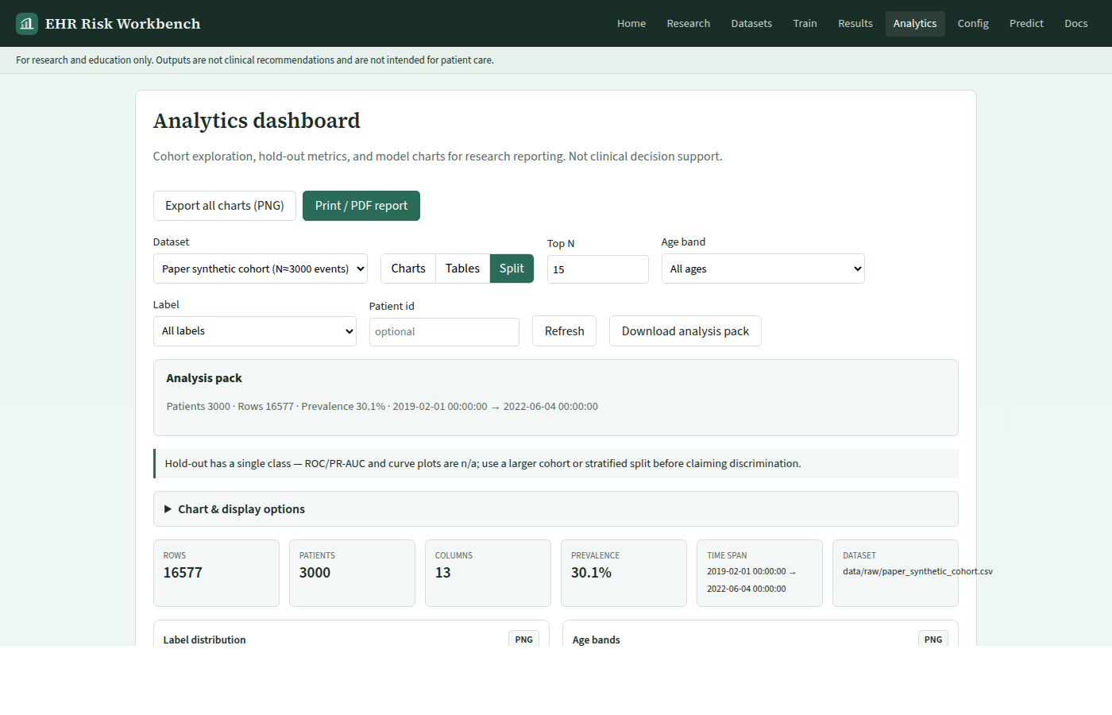Export Age bands chart as PNG
Image resolution: width=1112 pixels, height=715 pixels.
933,639
